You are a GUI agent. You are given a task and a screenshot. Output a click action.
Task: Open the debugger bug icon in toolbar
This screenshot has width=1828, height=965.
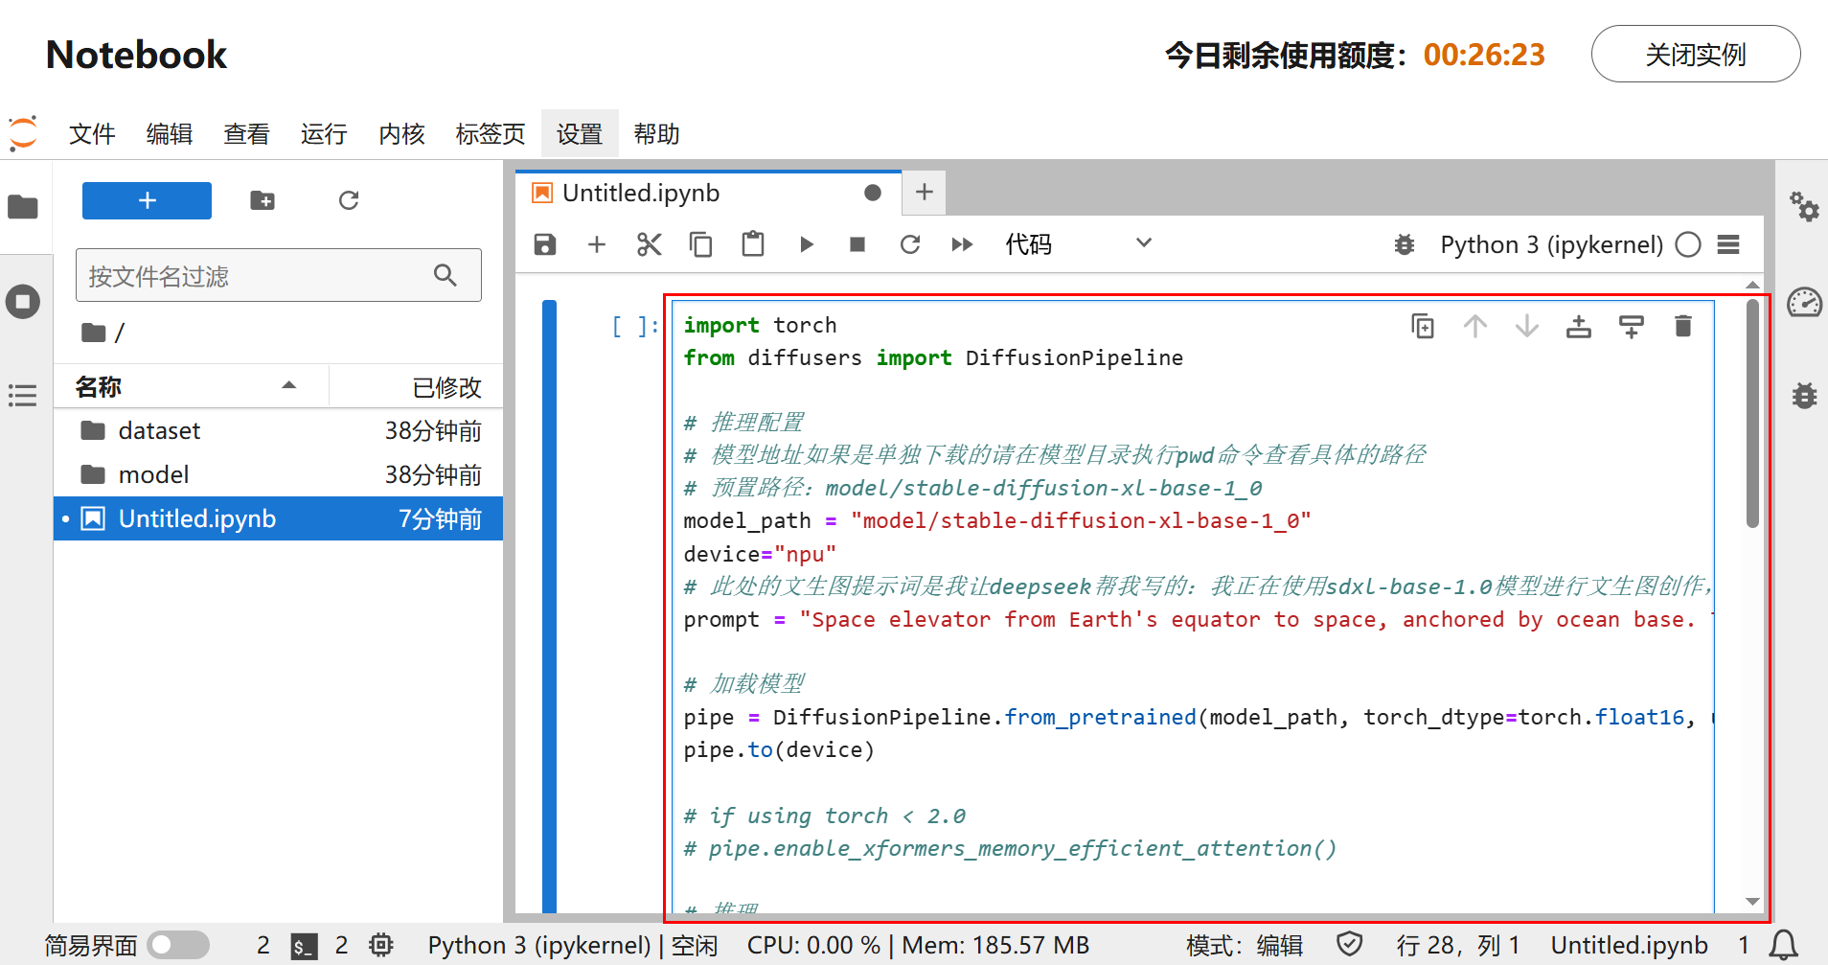pyautogui.click(x=1404, y=244)
